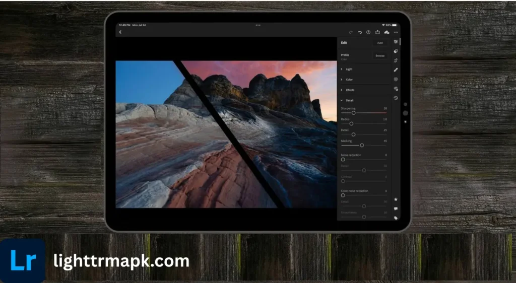Open the icon below the Masking tool
Image resolution: width=516 pixels, height=283 pixels.
coord(396,89)
